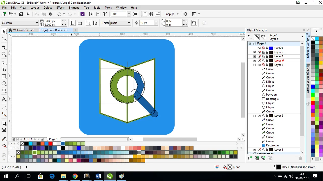The image size is (323, 181).
Task: Select the Interactive Fill tool
Action: pyautogui.click(x=4, y=146)
